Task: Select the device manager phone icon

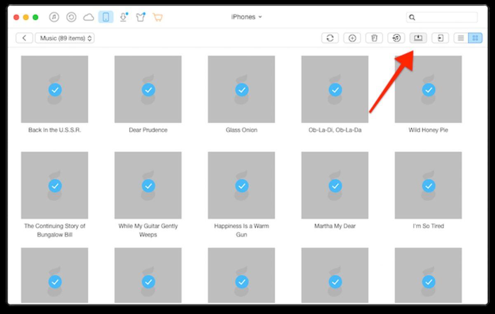Action: click(x=106, y=17)
